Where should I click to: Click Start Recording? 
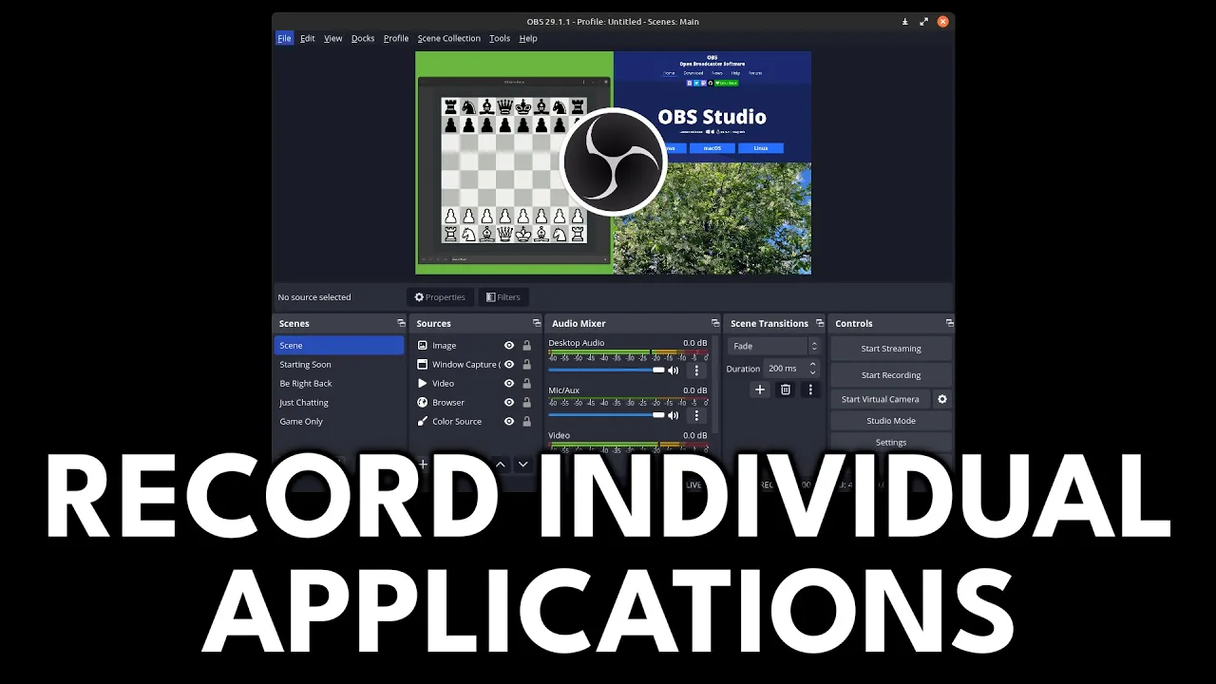[x=891, y=375]
